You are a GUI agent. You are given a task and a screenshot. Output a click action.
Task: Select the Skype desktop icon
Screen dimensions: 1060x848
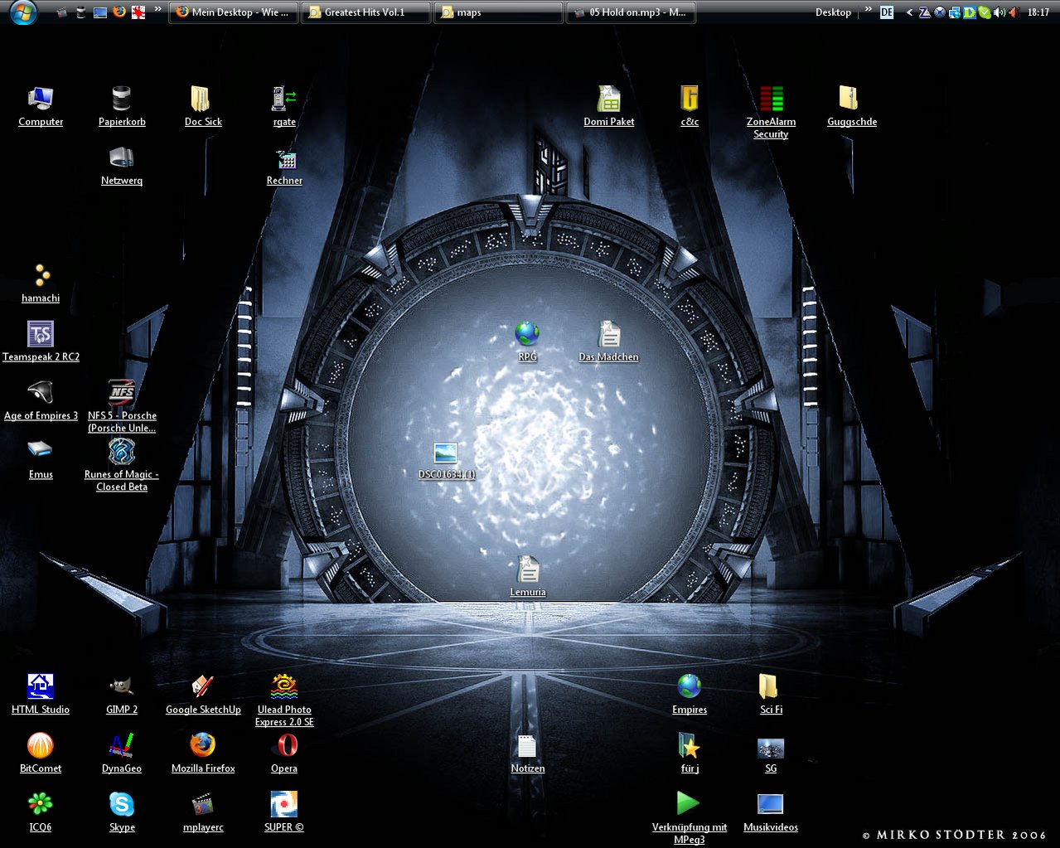[122, 805]
